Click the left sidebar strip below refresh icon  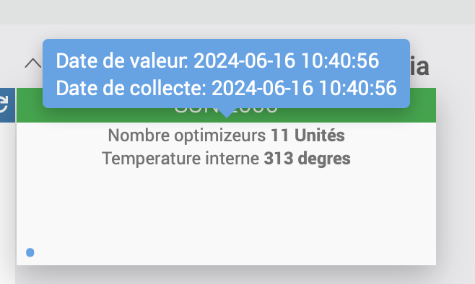click(7, 203)
